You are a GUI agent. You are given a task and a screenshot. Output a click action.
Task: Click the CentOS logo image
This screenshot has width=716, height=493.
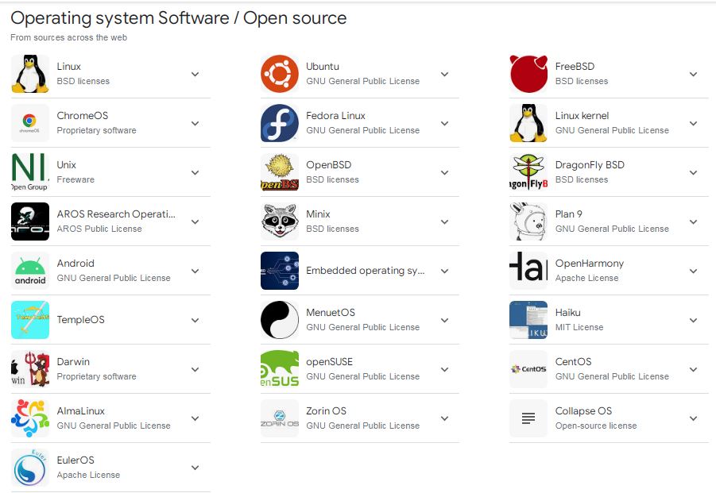(528, 369)
